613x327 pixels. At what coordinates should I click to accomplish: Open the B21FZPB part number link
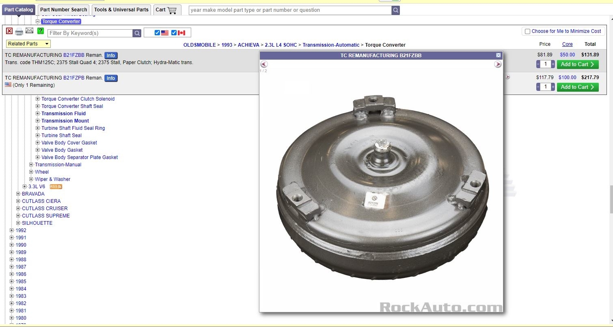point(74,78)
